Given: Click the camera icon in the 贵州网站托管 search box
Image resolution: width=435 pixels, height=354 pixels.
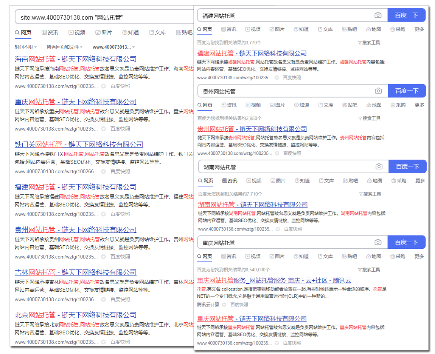Looking at the screenshot, I should 378,91.
